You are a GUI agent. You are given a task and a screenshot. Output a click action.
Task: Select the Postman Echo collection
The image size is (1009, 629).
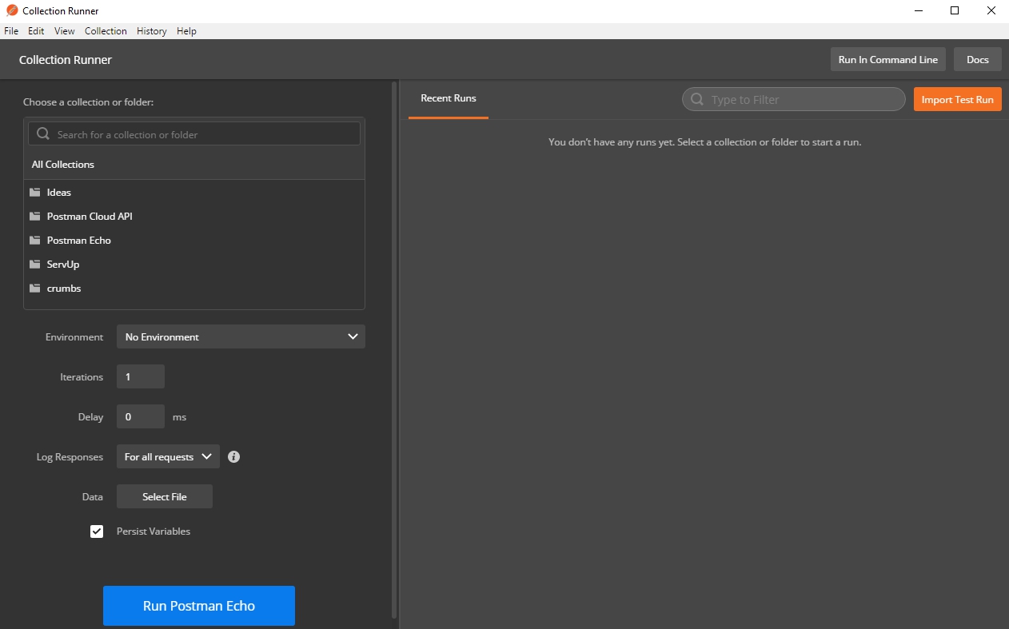tap(78, 241)
